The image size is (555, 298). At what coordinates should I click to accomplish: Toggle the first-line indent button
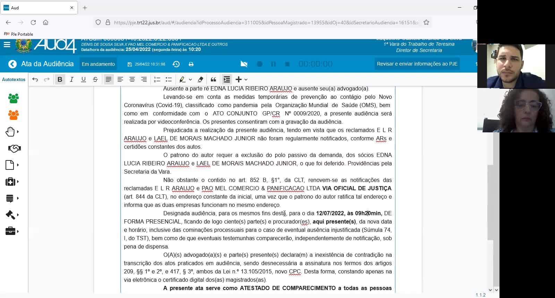click(x=227, y=79)
